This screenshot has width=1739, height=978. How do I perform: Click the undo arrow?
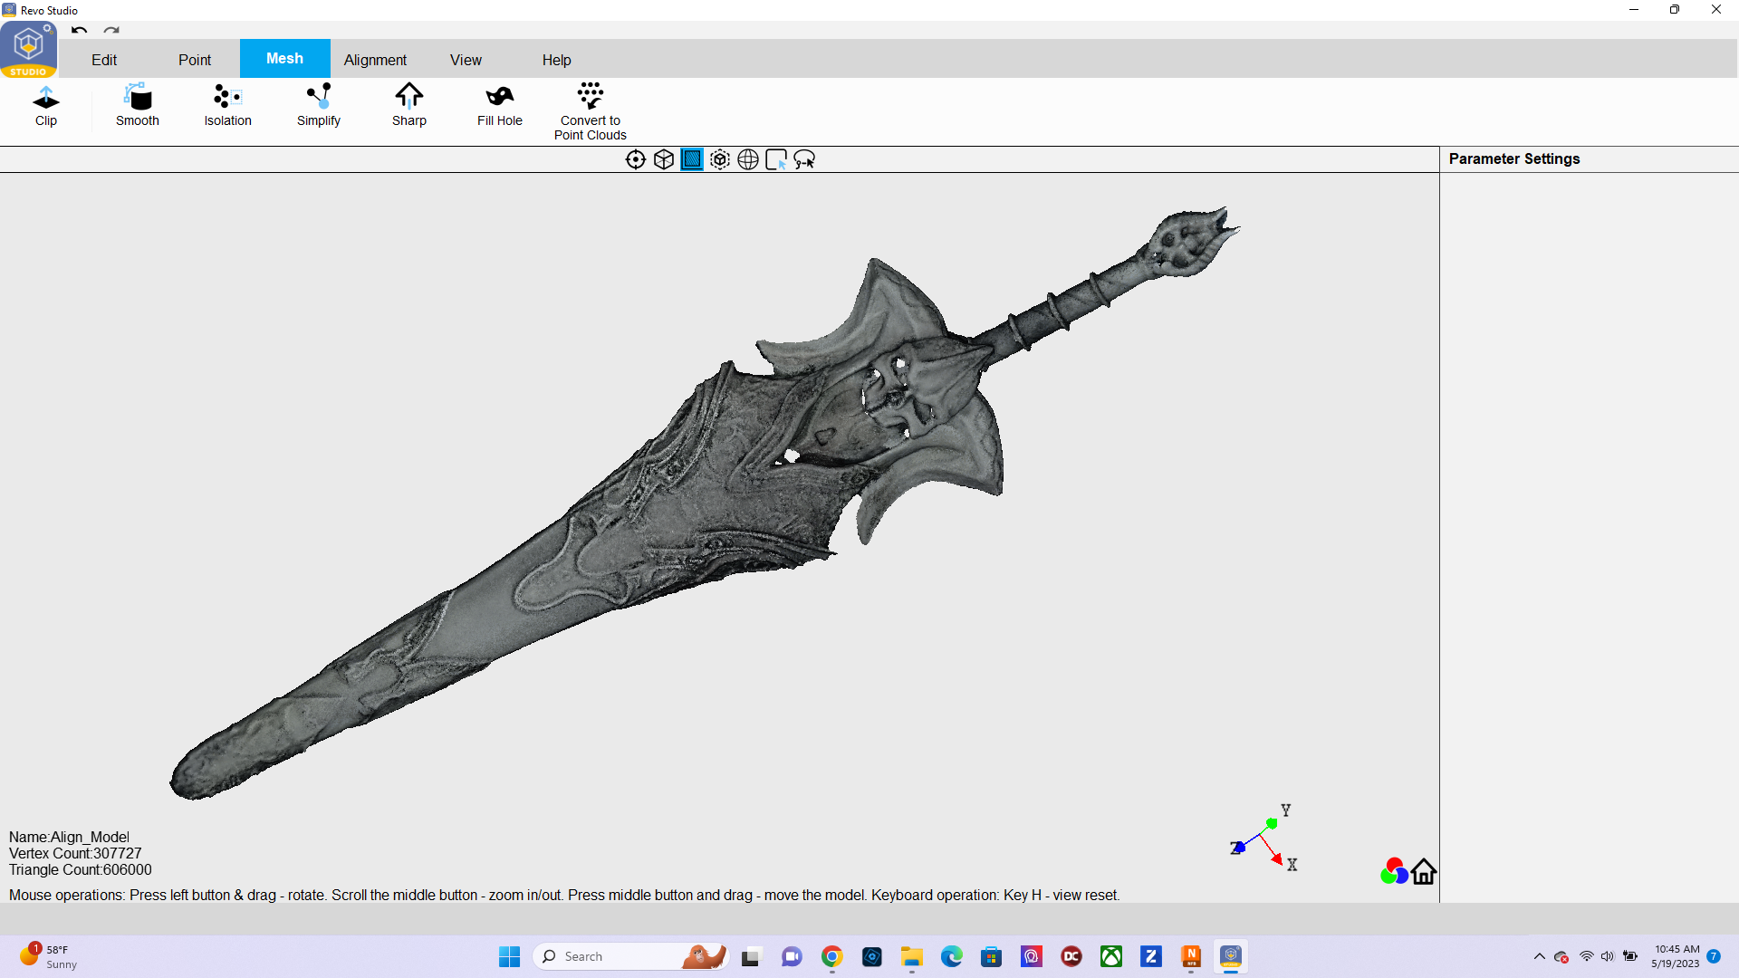click(x=80, y=30)
